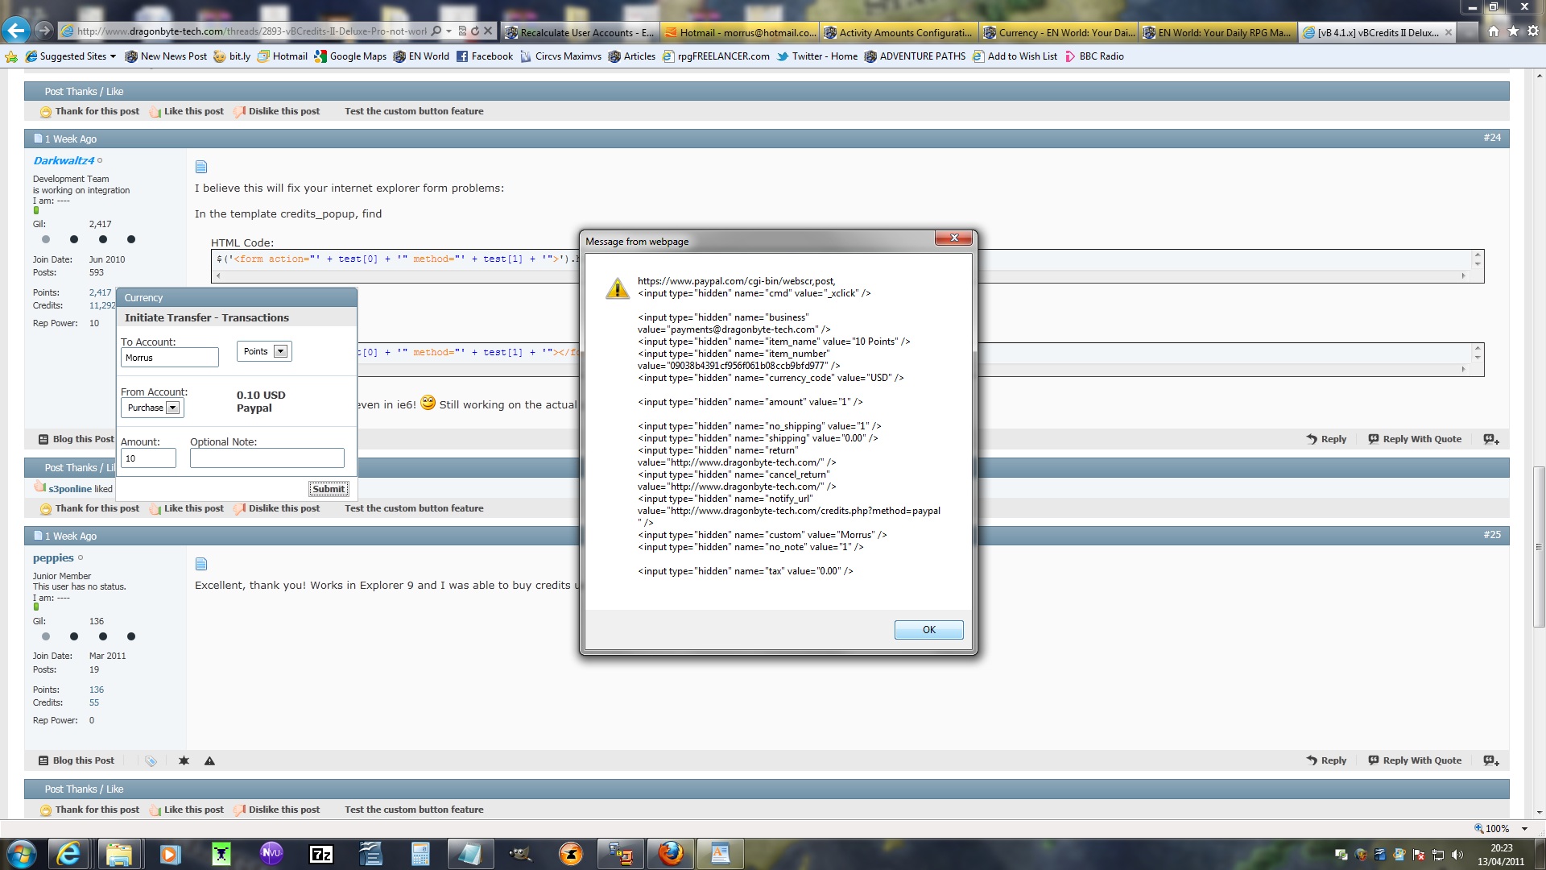This screenshot has width=1546, height=870.
Task: Open the Google Maps favorites link
Action: tap(350, 56)
